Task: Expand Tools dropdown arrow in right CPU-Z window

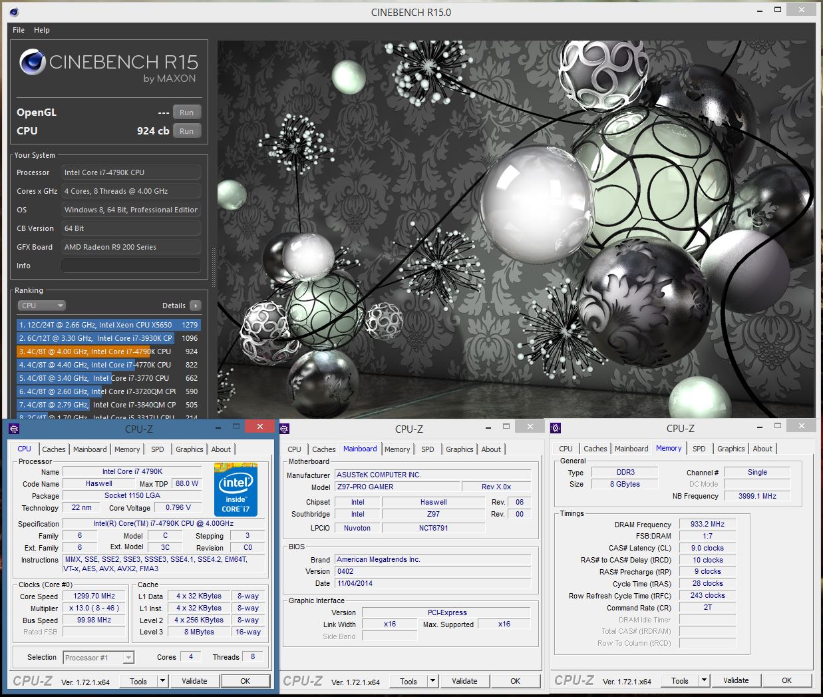Action: (704, 680)
